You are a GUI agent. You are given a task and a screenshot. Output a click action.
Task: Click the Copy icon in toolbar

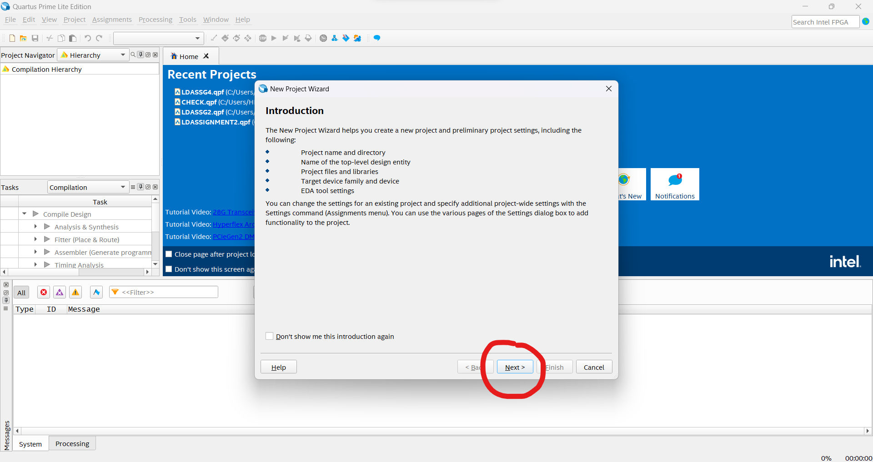pyautogui.click(x=61, y=38)
